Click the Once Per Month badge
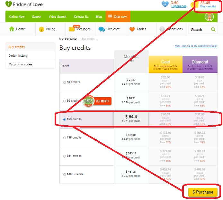Screen dimensions: 223x200 (97, 101)
